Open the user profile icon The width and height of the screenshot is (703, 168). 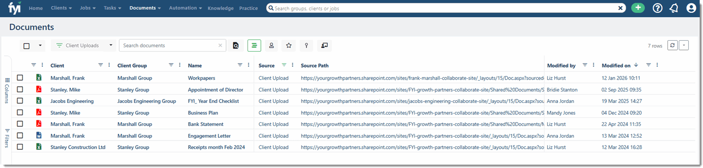(x=691, y=8)
